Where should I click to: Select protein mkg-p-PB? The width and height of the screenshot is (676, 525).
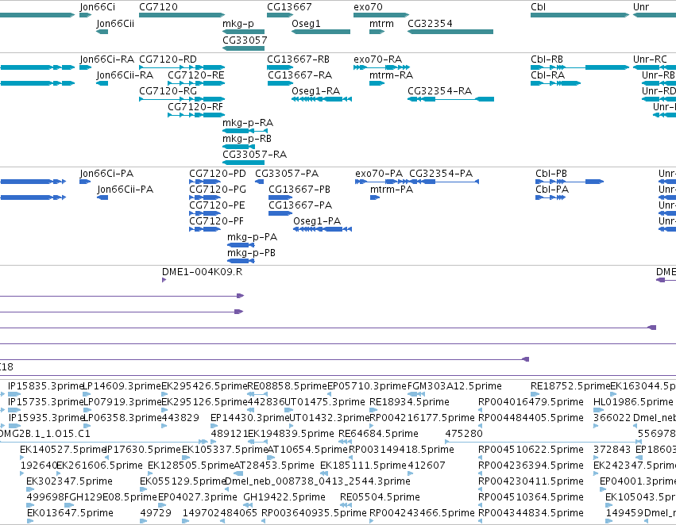(x=241, y=261)
